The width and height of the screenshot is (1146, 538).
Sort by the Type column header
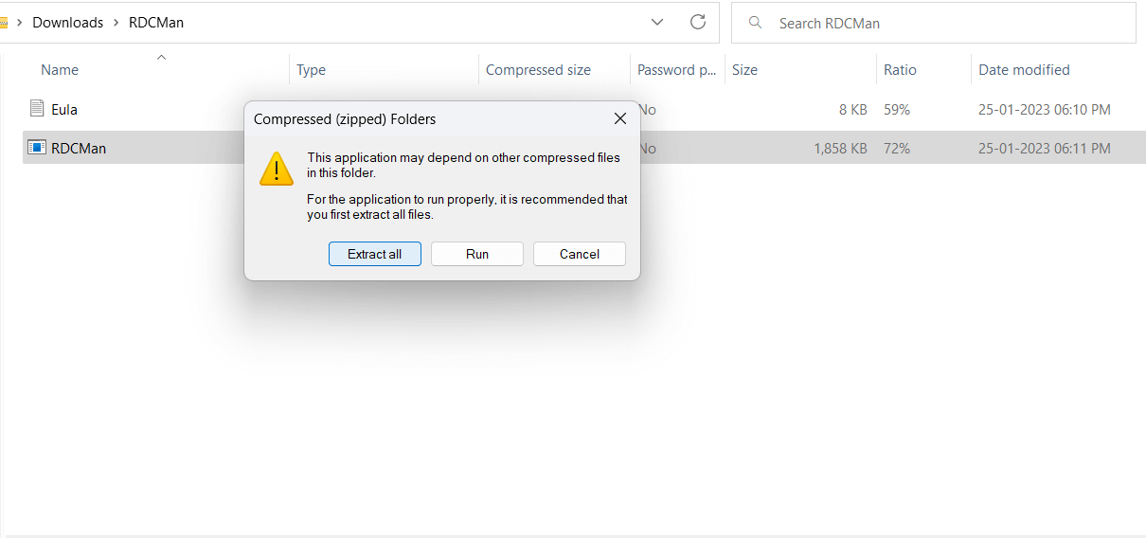coord(311,70)
